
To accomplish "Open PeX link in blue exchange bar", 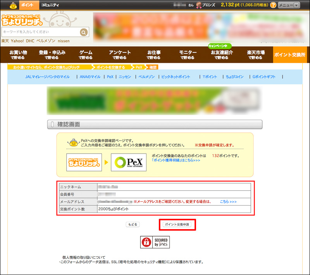I will coord(110,77).
